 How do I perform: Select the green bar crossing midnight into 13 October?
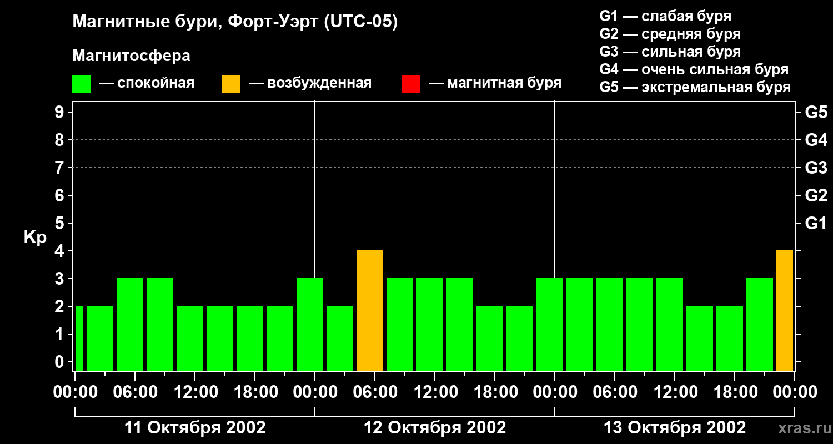pyautogui.click(x=550, y=324)
